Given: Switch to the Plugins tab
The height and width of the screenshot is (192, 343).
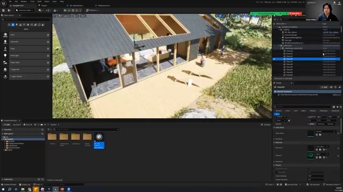Looking at the screenshot, I should [44, 6].
